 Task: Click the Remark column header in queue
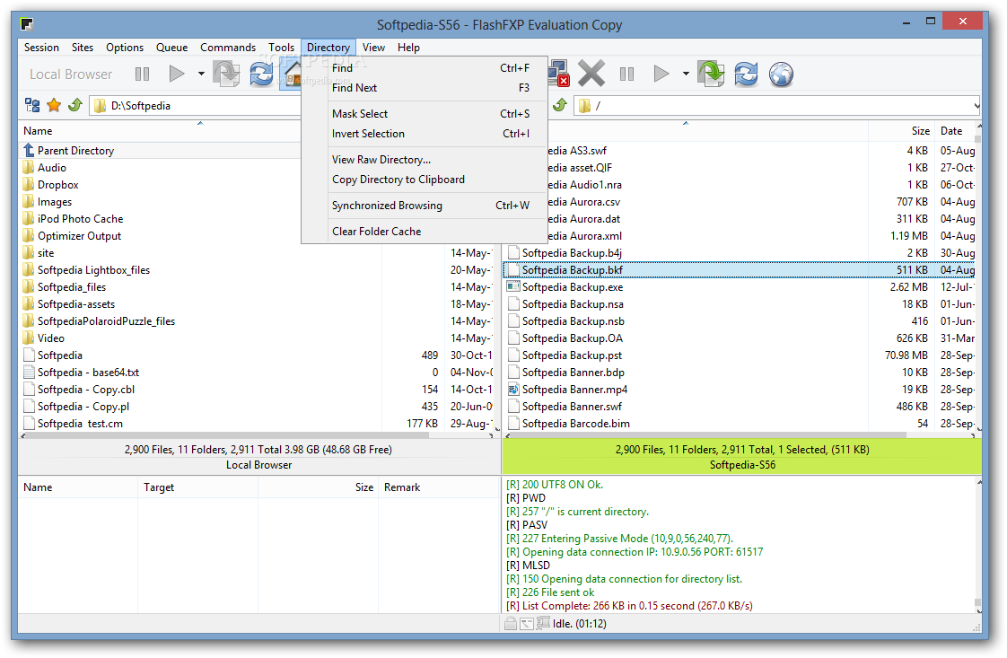pos(439,487)
